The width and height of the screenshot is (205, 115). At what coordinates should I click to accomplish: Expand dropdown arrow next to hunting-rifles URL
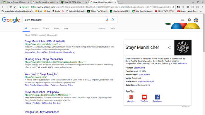(85, 62)
